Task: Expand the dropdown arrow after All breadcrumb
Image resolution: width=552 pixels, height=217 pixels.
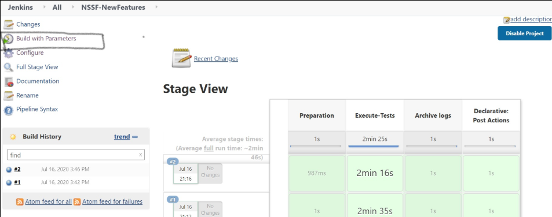Action: point(73,7)
